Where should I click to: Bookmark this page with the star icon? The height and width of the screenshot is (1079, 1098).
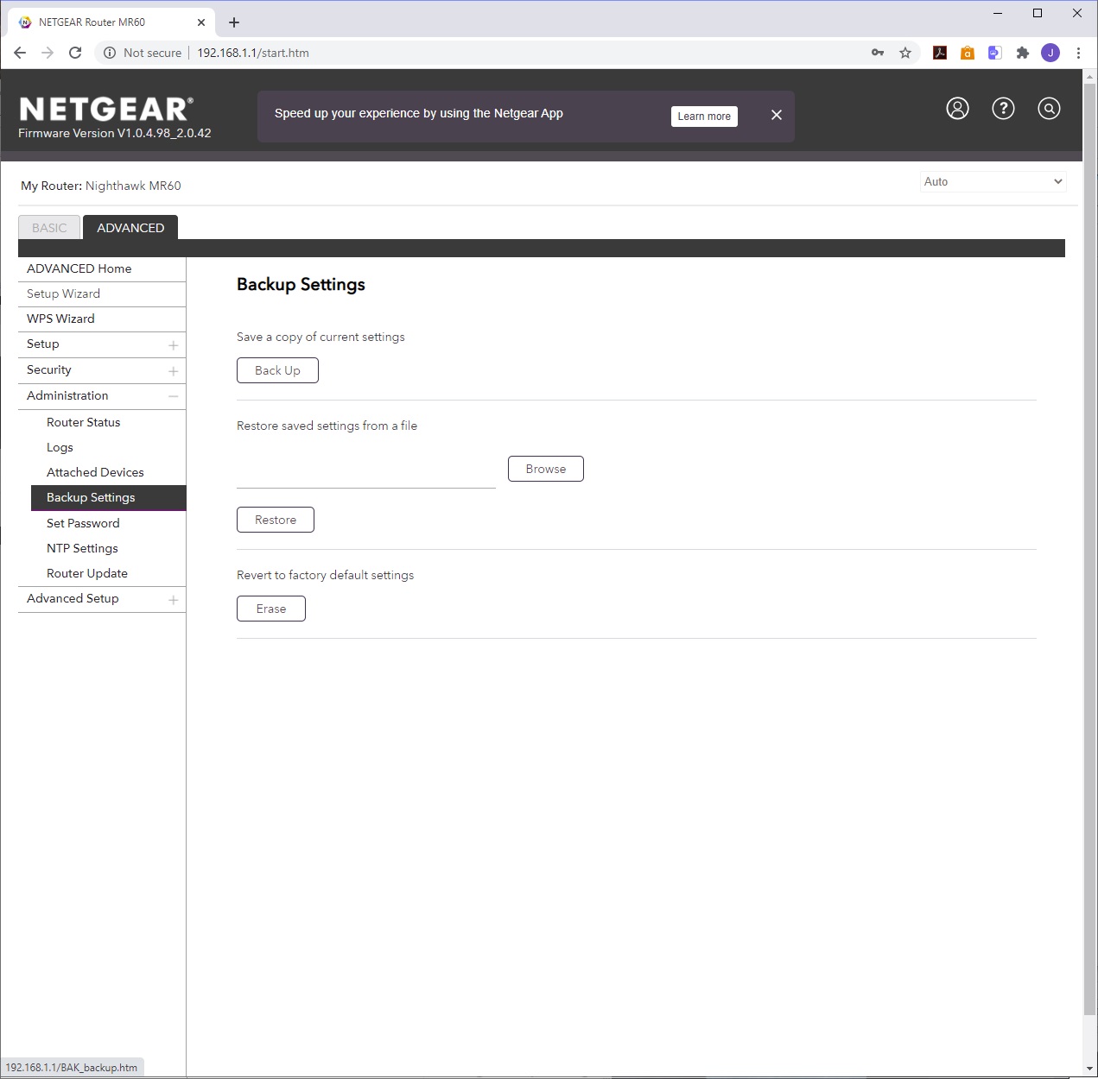[x=905, y=53]
